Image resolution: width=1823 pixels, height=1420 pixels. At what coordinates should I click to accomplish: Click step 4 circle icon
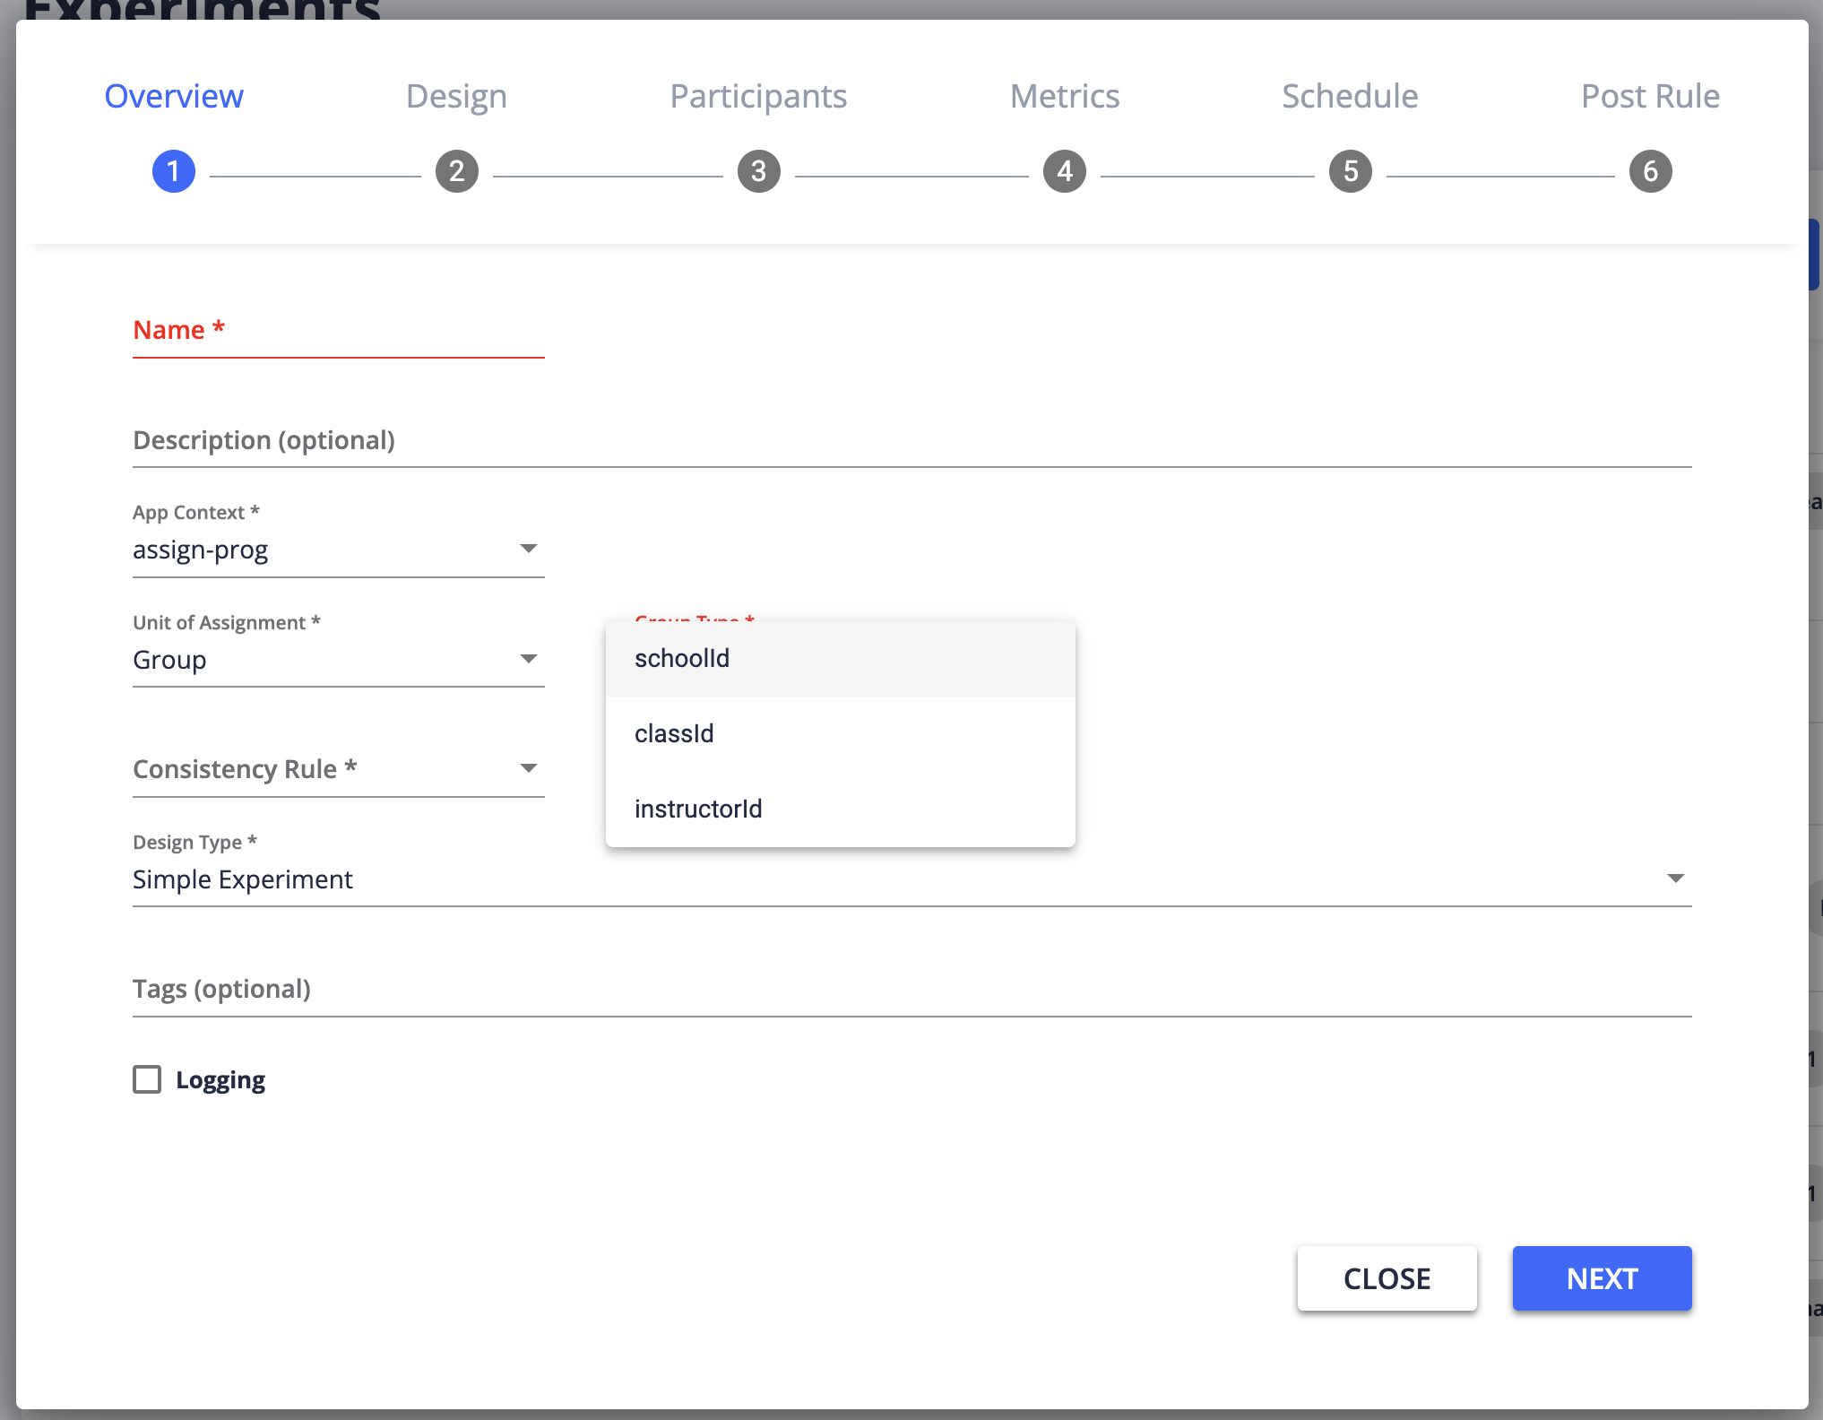[1065, 171]
